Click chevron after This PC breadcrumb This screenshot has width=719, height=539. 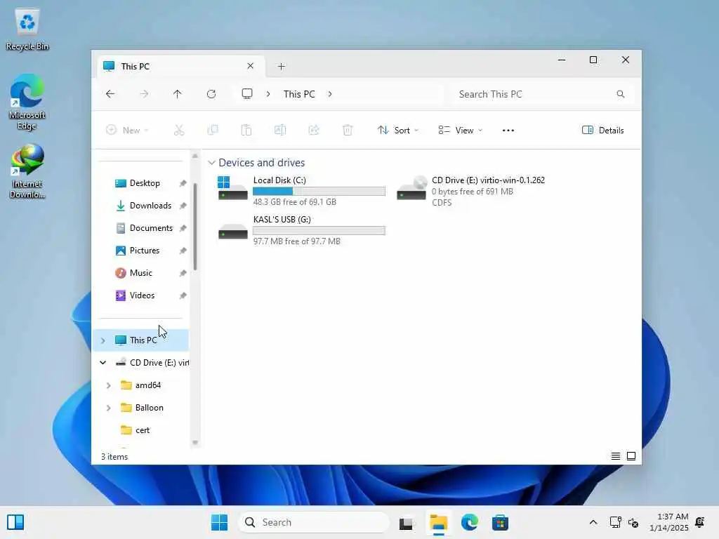click(330, 94)
